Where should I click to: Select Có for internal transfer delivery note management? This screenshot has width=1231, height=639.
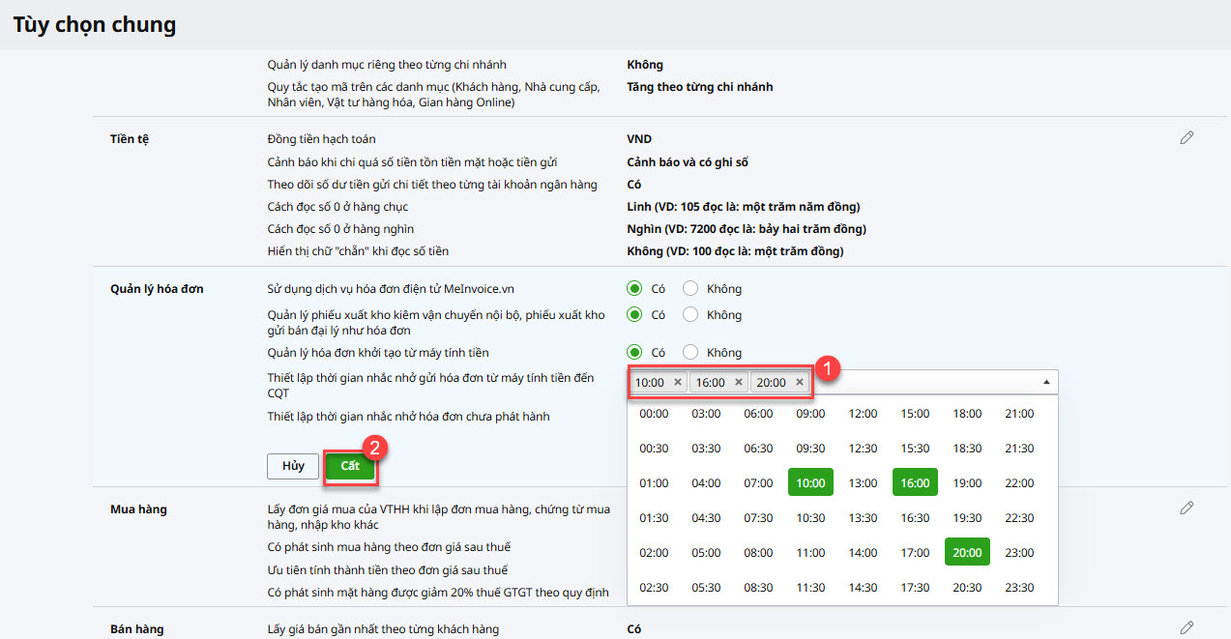(634, 314)
